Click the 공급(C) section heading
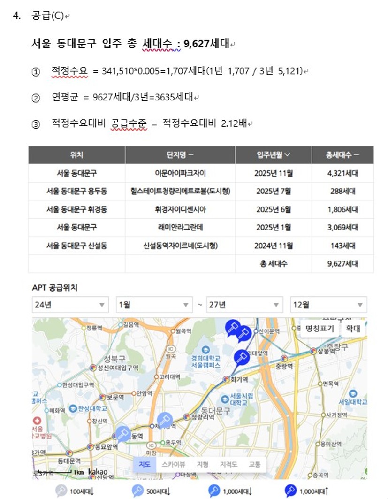Image resolution: width=388 pixels, height=499 pixels. pos(48,15)
